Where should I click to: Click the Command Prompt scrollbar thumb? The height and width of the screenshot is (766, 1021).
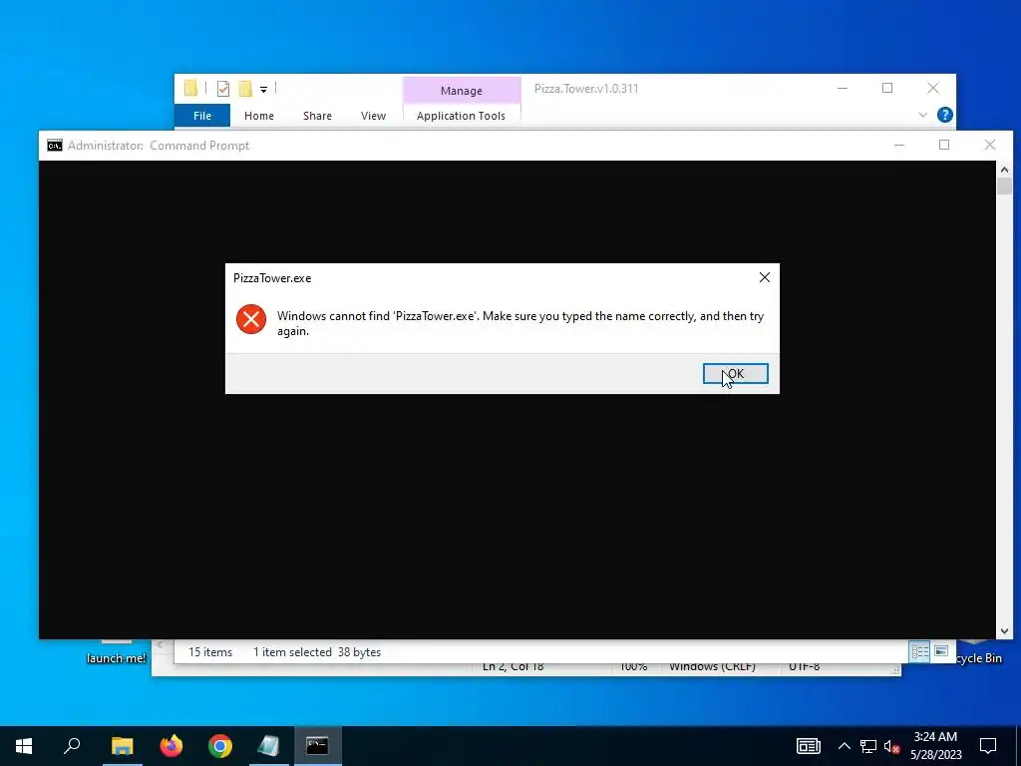click(x=1004, y=187)
